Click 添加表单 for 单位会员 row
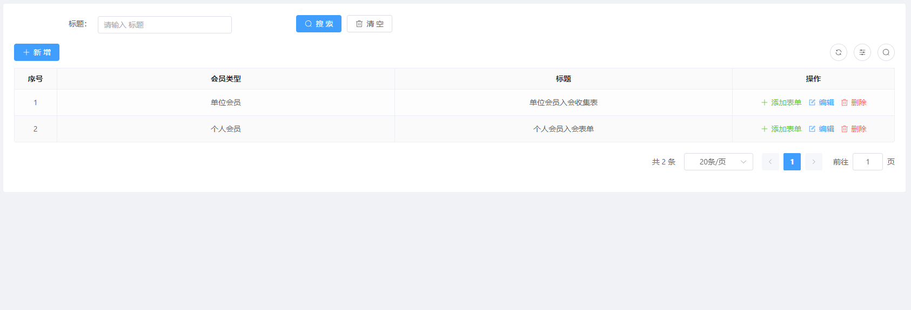The width and height of the screenshot is (911, 310). pyautogui.click(x=781, y=102)
